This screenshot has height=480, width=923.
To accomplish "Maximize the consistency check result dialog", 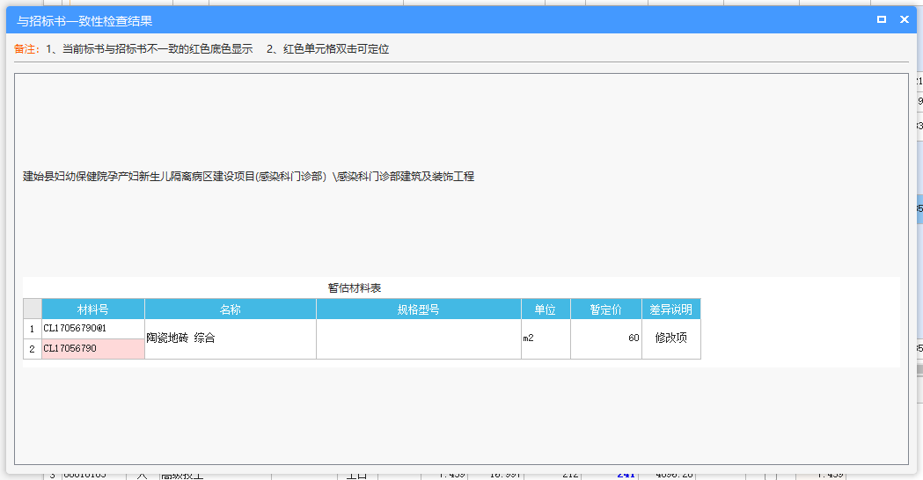I will click(x=882, y=19).
